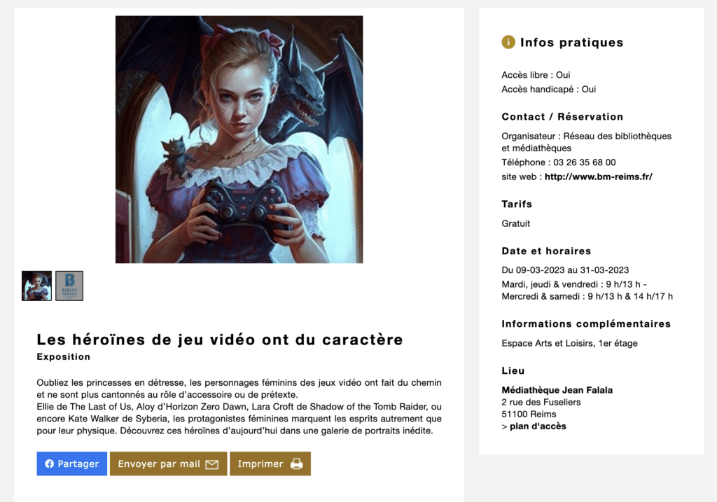Select the Bibliothèques logo thumbnail
The image size is (717, 502).
(x=69, y=286)
